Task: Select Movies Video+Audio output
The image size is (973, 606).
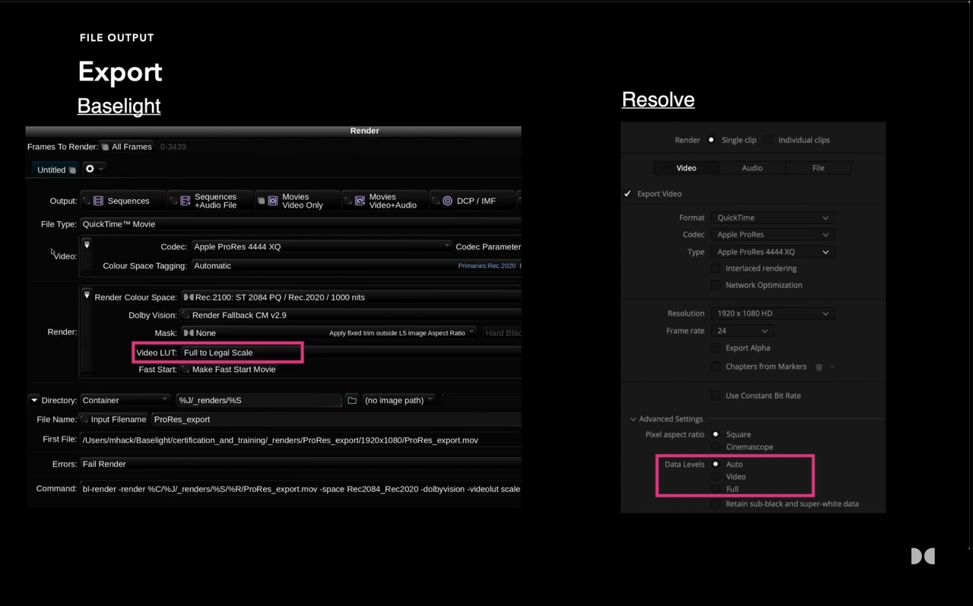Action: 385,201
